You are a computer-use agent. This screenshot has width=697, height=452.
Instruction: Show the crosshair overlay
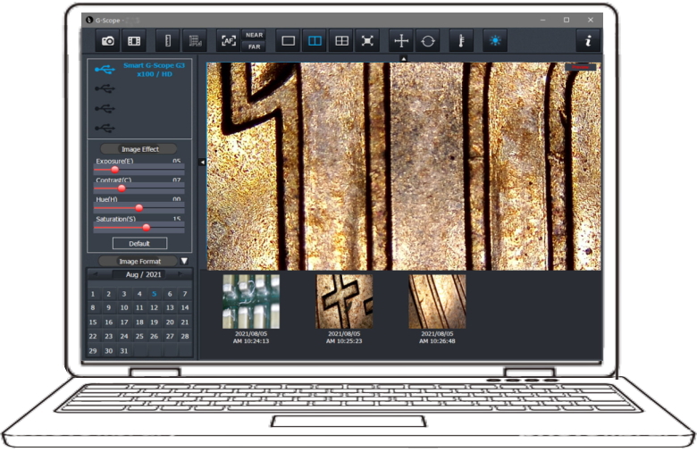401,41
